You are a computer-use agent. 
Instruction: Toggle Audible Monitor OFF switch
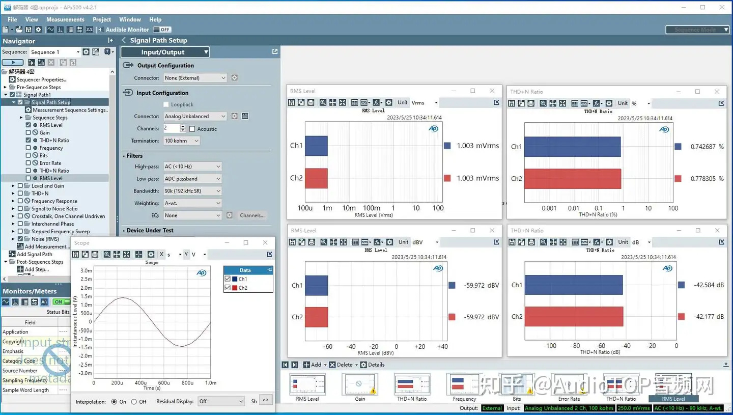click(x=162, y=30)
